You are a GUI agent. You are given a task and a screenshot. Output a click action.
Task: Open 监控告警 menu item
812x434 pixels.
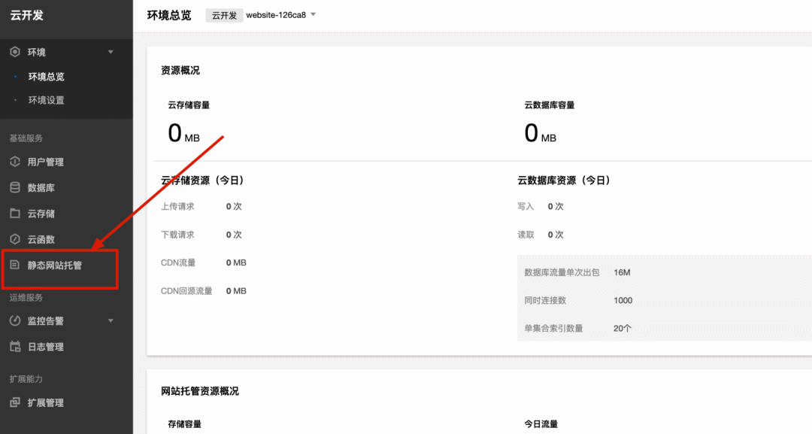pos(46,321)
